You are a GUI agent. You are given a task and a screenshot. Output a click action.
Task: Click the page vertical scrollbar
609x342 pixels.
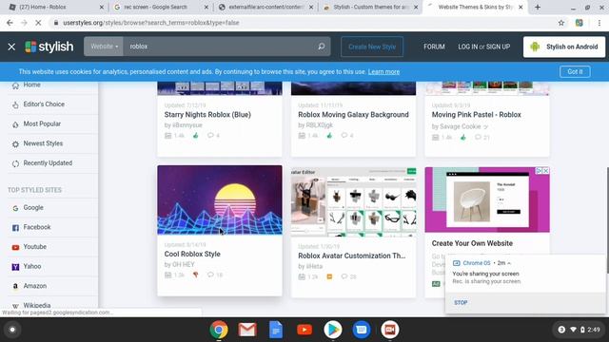click(607, 219)
